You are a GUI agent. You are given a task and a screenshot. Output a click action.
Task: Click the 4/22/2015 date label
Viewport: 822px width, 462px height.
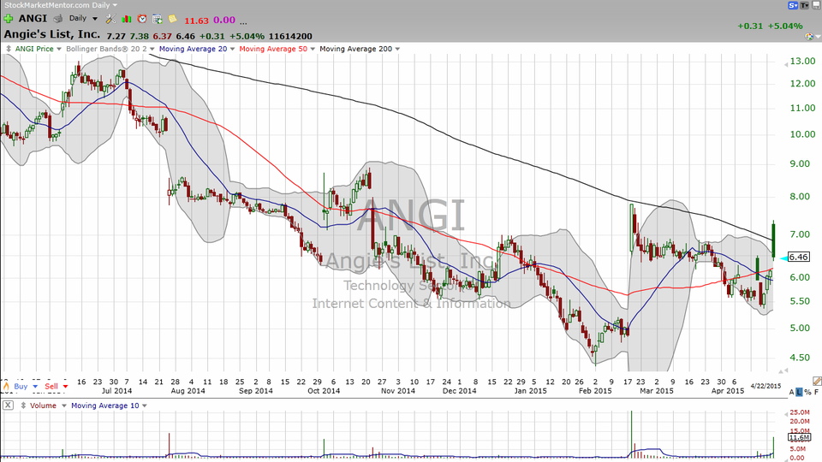click(765, 386)
